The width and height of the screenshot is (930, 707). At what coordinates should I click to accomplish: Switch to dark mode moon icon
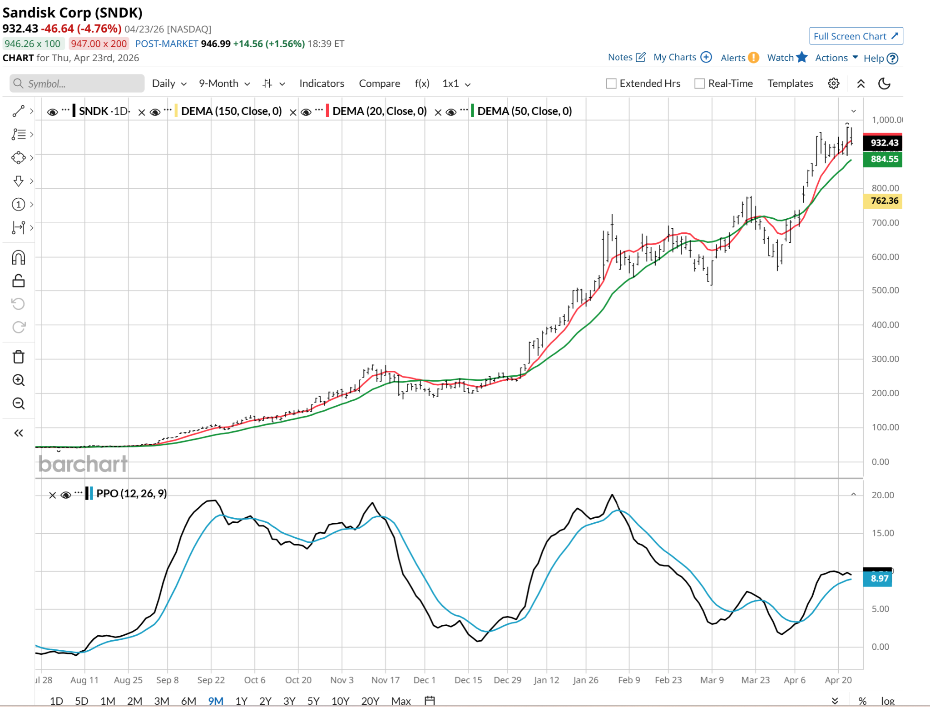tap(884, 83)
